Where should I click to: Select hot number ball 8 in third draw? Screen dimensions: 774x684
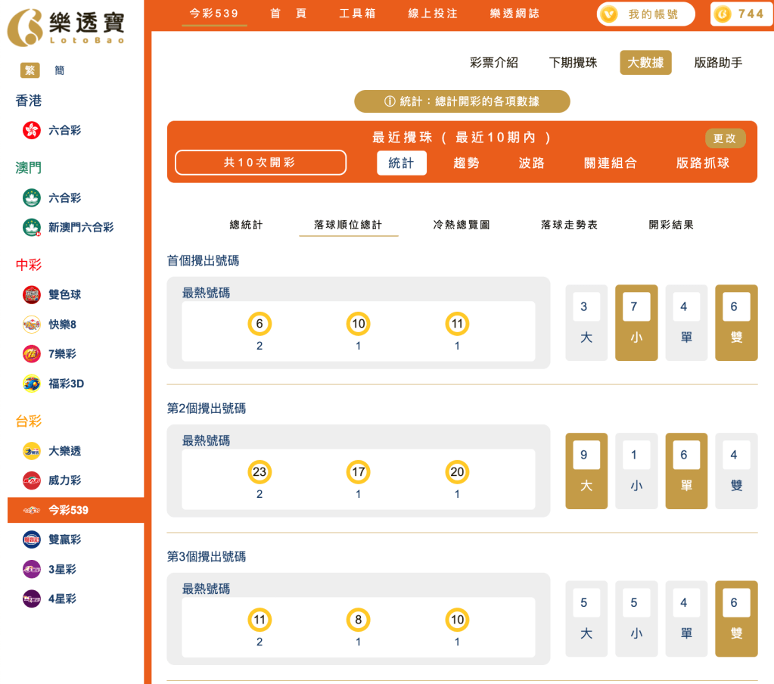click(359, 620)
